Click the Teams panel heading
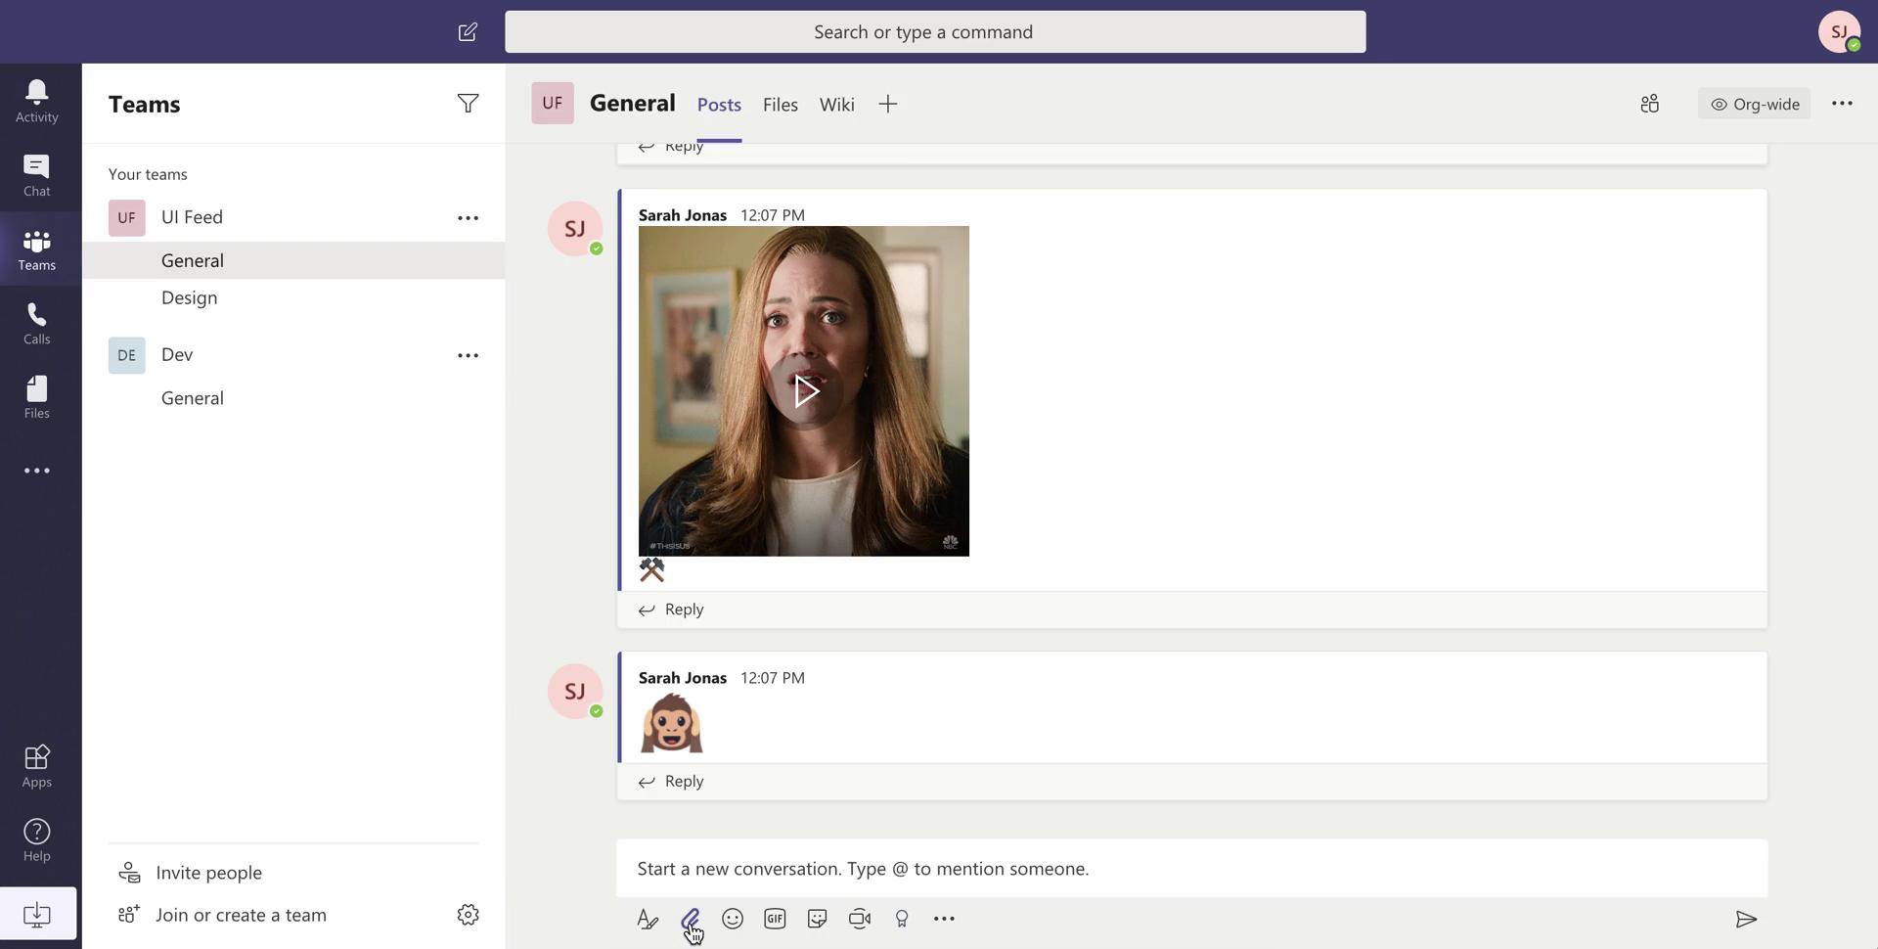 click(144, 104)
